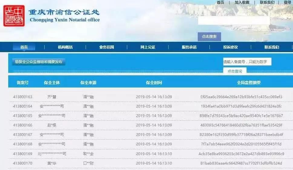Click hash digest of record 413800170
This screenshot has width=293, height=170.
pos(241,163)
